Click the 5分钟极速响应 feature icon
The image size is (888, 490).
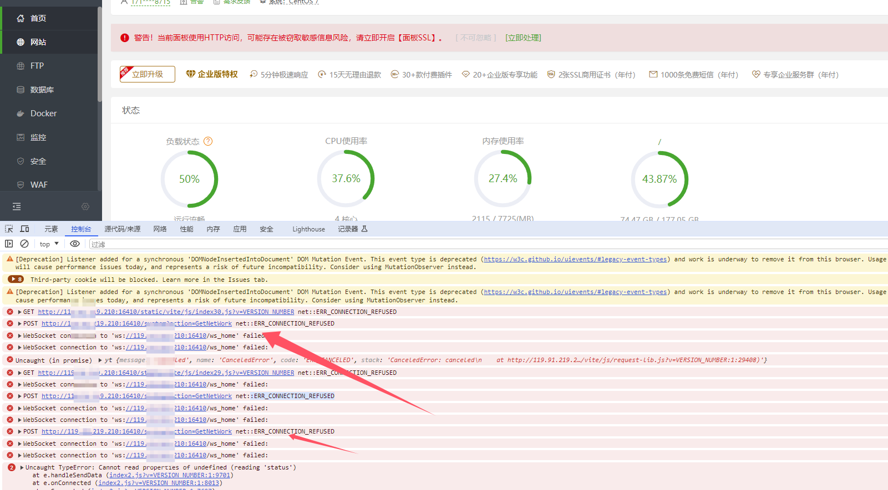coord(253,74)
